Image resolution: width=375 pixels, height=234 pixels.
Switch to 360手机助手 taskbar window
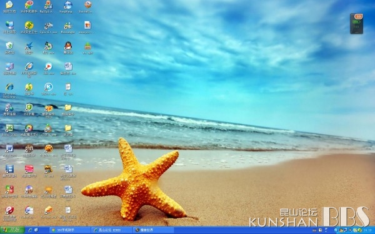70,230
